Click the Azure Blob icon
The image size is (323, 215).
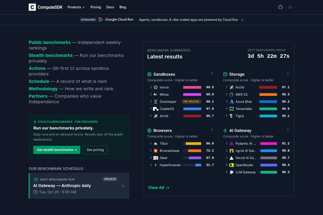point(231,102)
